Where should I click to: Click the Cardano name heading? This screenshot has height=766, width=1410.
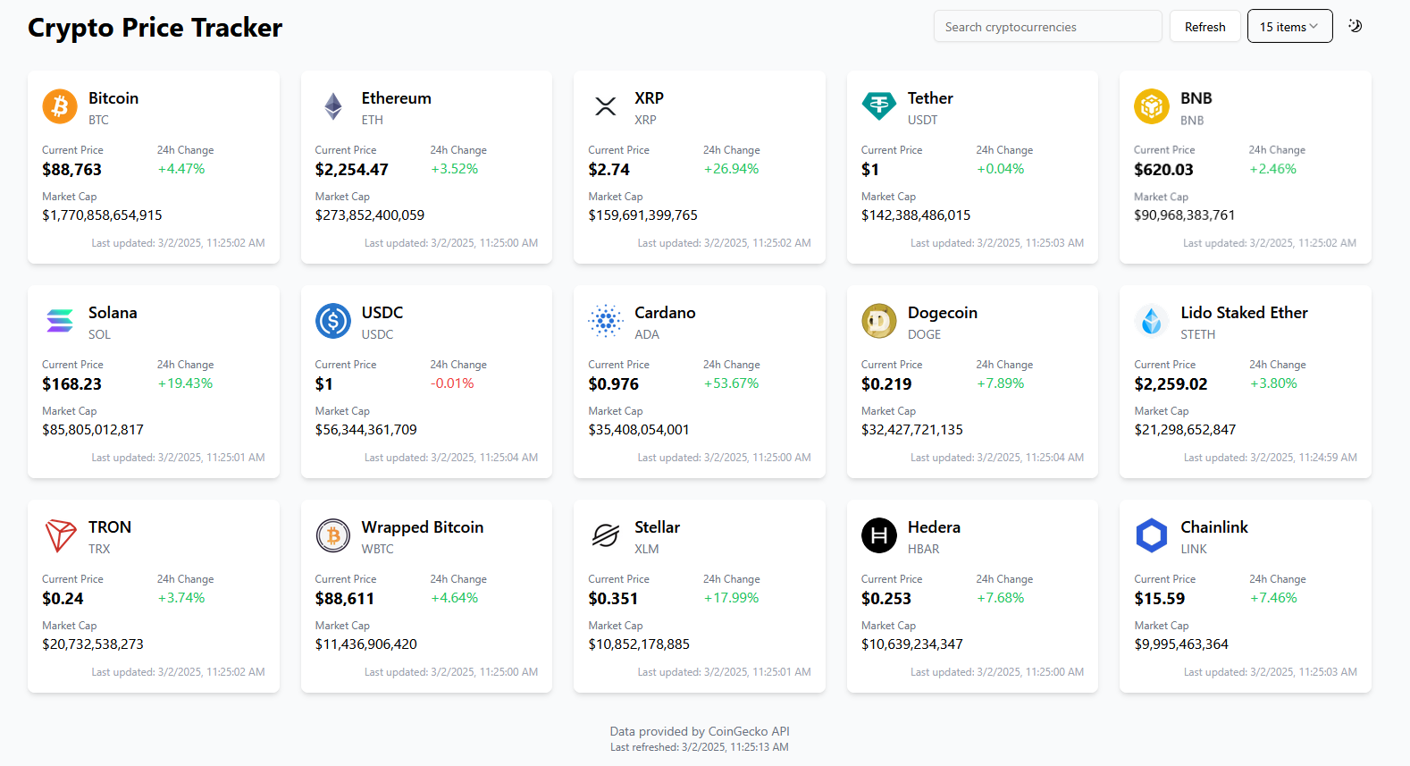(665, 313)
